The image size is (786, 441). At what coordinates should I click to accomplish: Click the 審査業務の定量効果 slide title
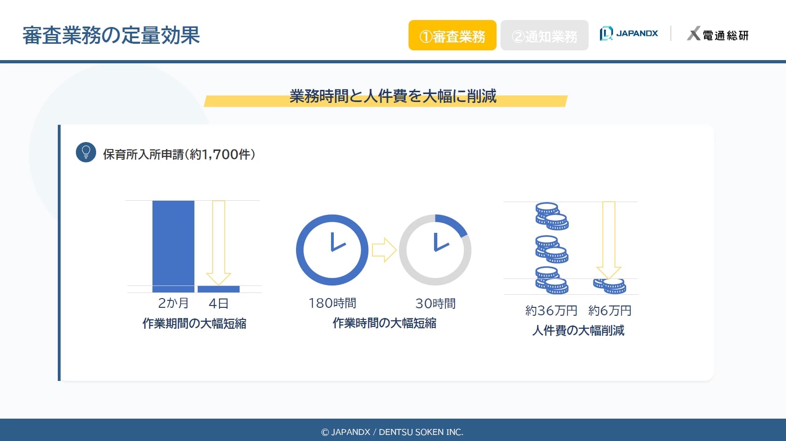(x=111, y=35)
